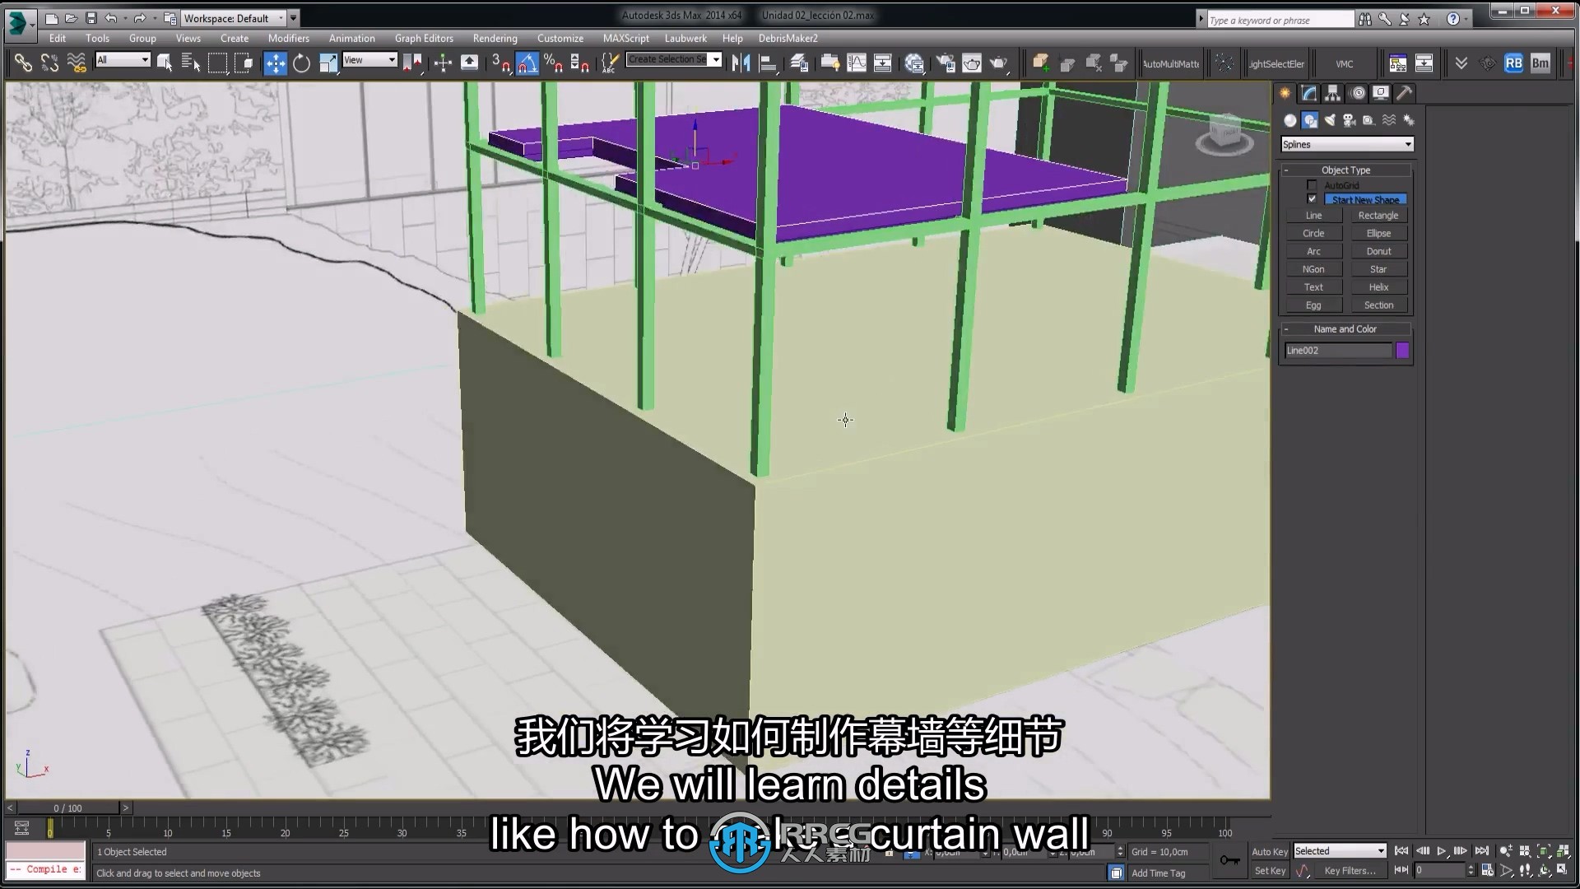The width and height of the screenshot is (1580, 889).
Task: Click the Line002 color swatch
Action: click(x=1402, y=350)
